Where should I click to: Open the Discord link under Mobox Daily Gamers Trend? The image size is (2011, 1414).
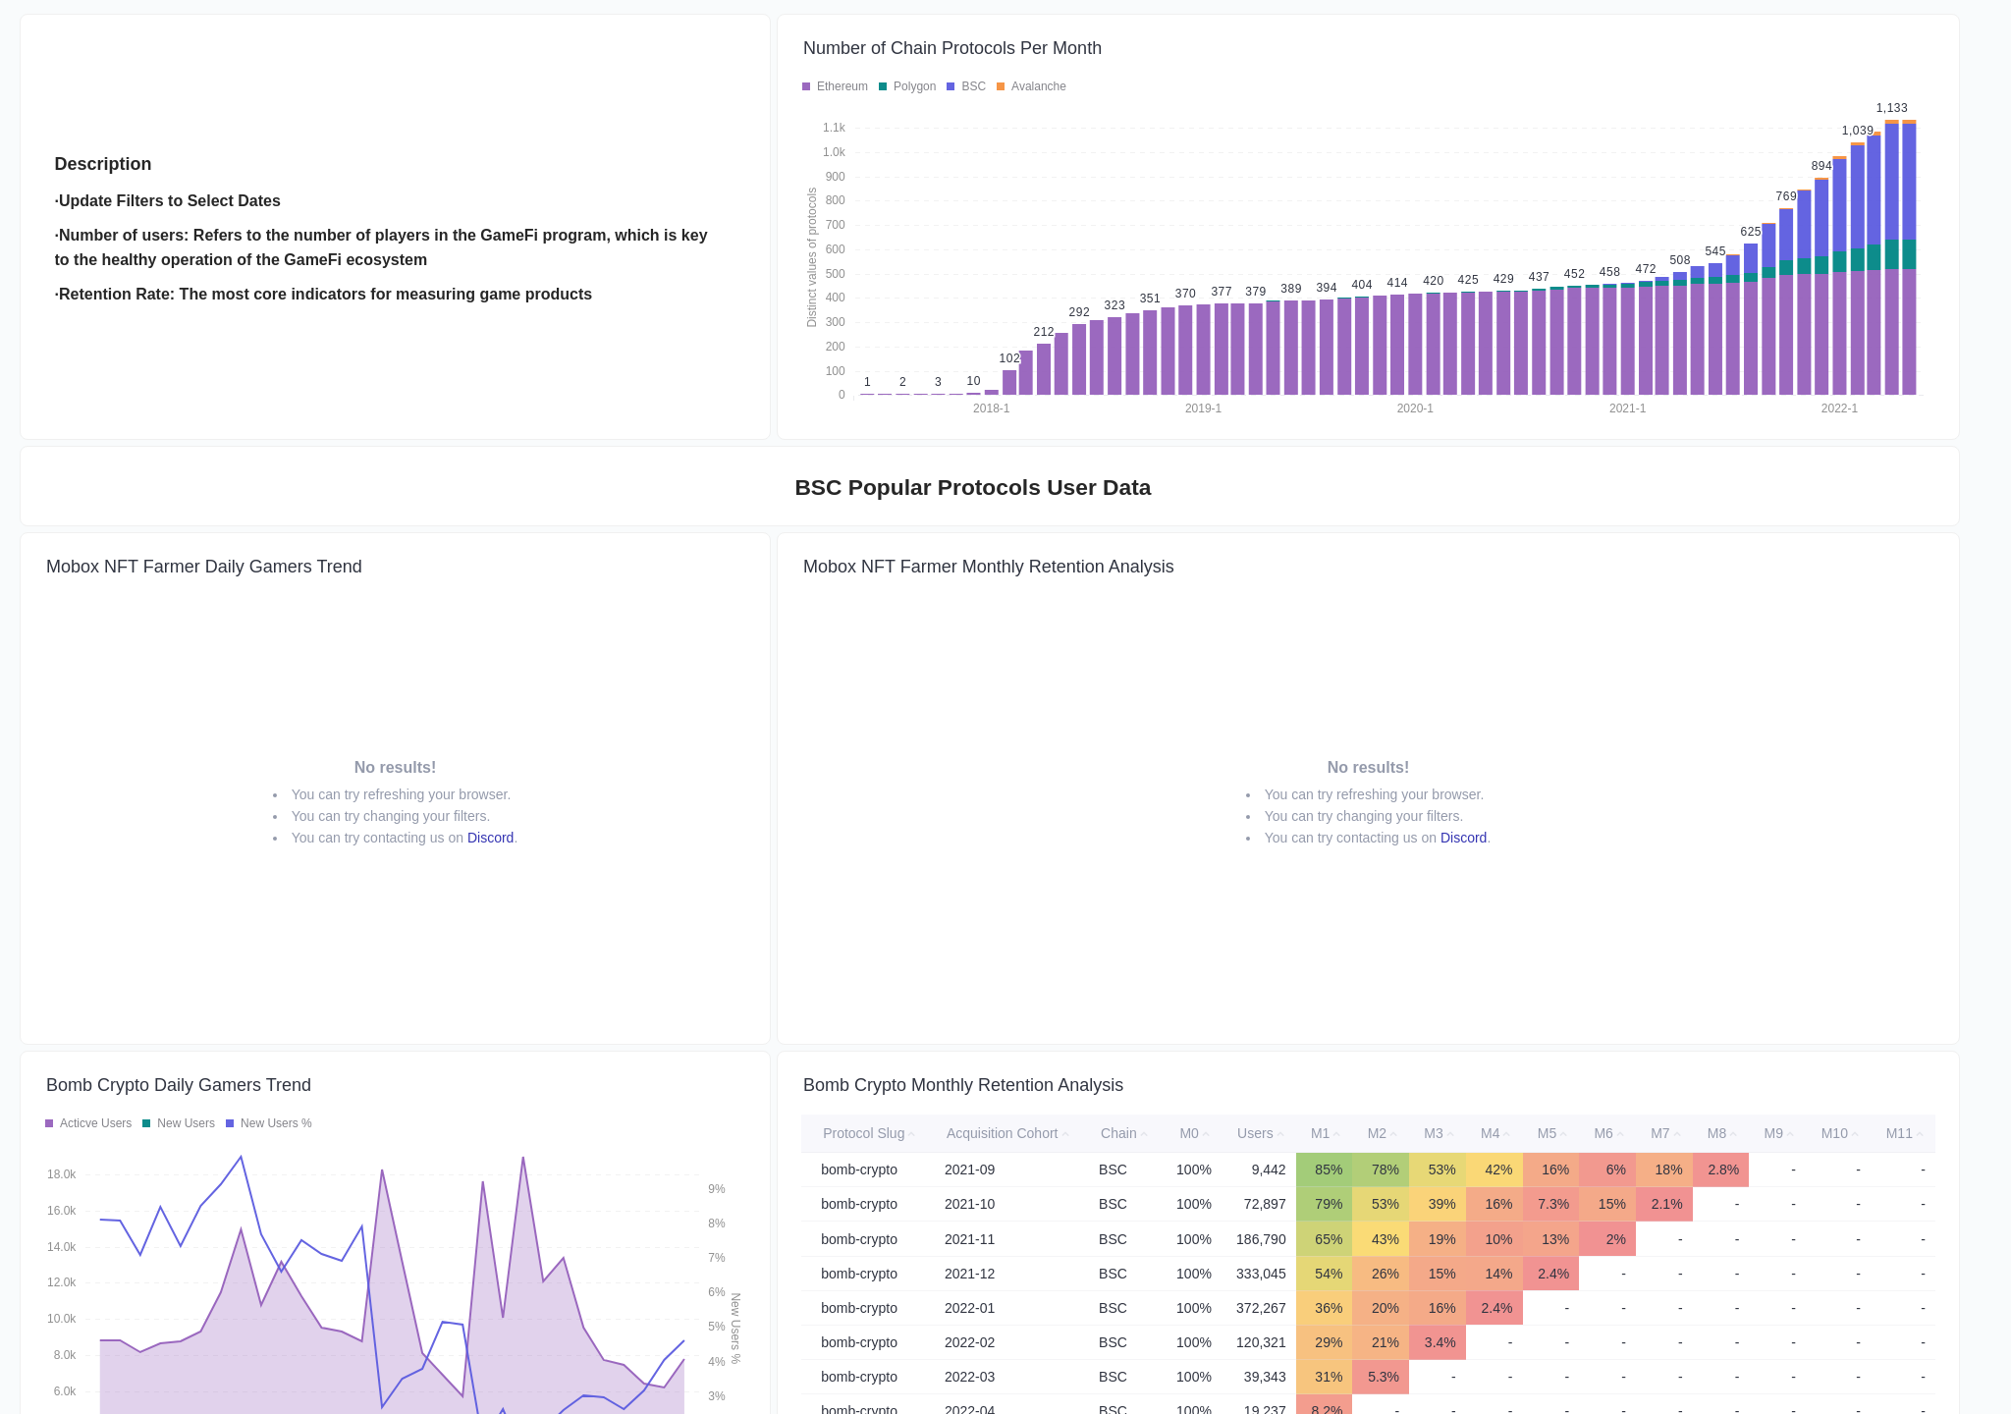click(490, 838)
